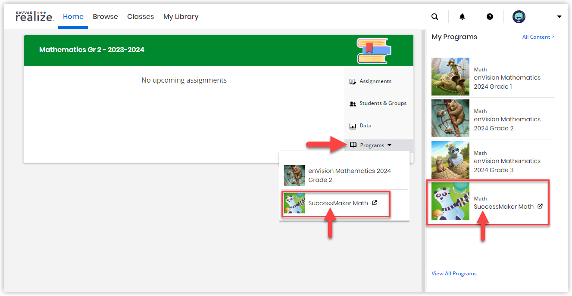Screen dimensions: 572x296
Task: Expand the Programs dropdown in the class menu
Action: coord(372,145)
